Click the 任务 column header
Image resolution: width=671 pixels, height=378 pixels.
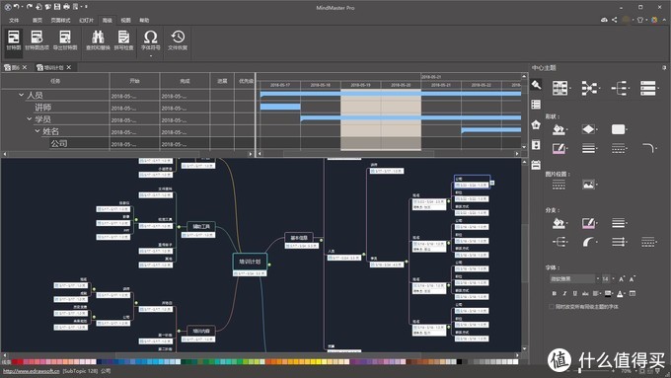pyautogui.click(x=55, y=81)
